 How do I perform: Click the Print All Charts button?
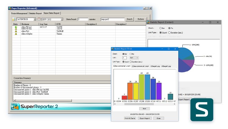click(x=130, y=118)
